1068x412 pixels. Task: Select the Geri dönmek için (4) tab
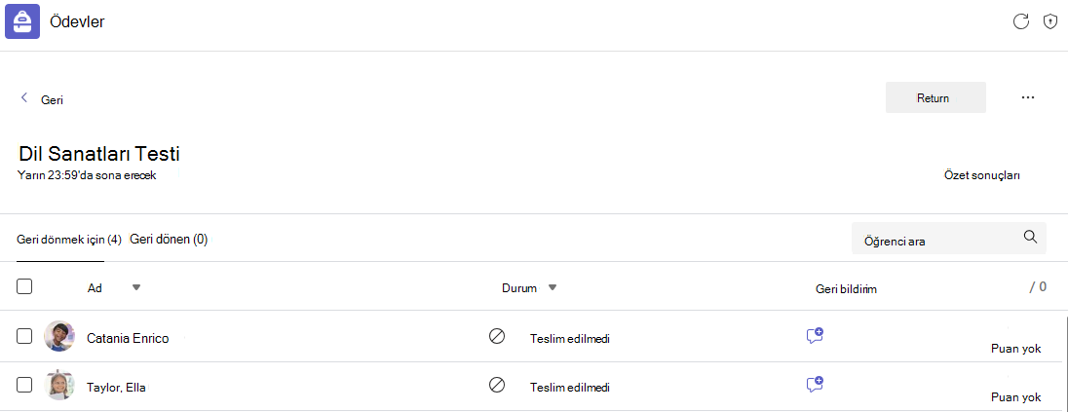[x=69, y=240]
